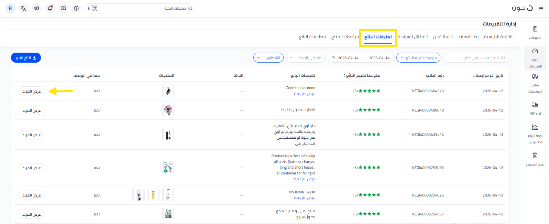Expand the متوسط تقييم البائع filter dropdown
The width and height of the screenshot is (549, 224).
[x=418, y=58]
